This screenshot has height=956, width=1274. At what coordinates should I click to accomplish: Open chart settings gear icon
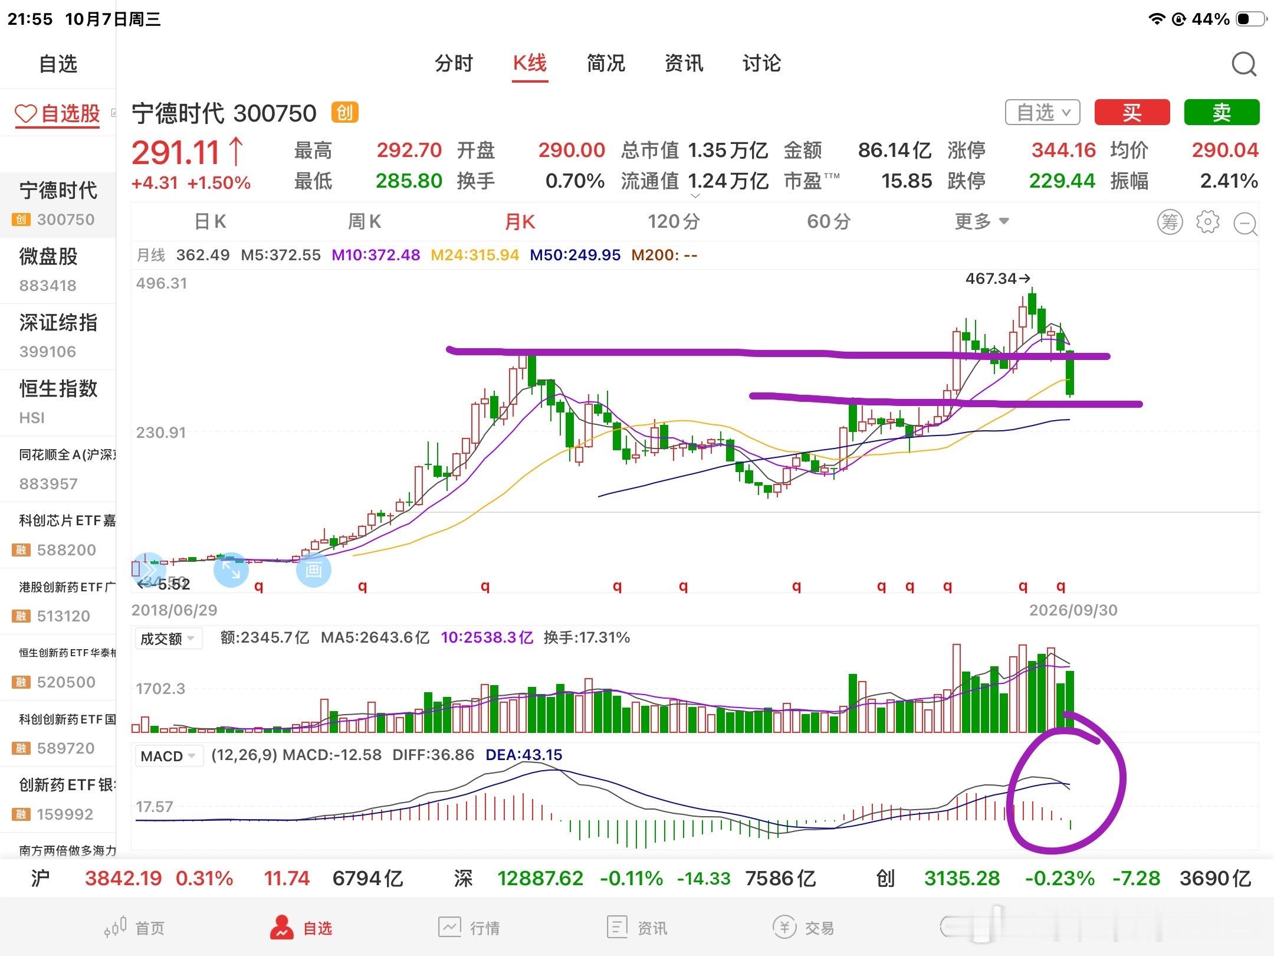coord(1207,222)
